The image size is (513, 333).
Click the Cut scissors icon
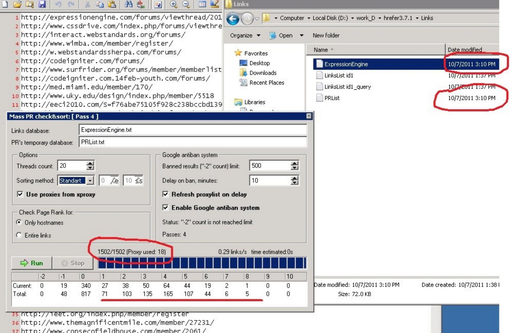pyautogui.click(x=87, y=4)
